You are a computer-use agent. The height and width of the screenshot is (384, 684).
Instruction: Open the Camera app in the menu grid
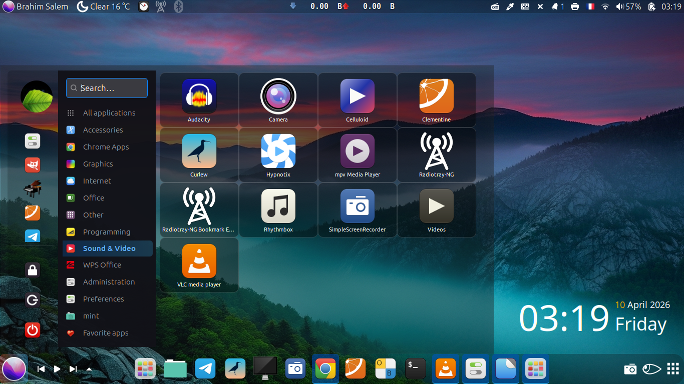[278, 100]
